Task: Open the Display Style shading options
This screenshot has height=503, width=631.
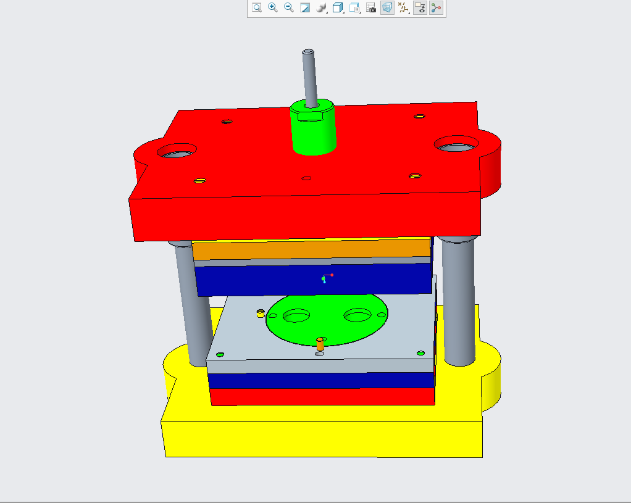Action: click(321, 7)
